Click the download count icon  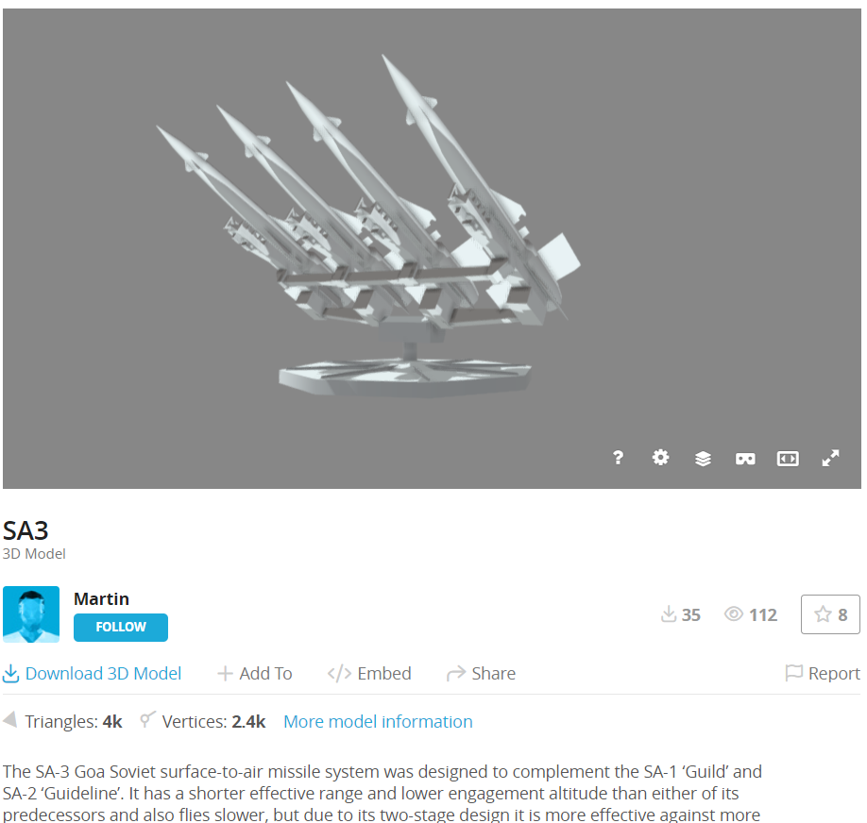click(x=669, y=614)
